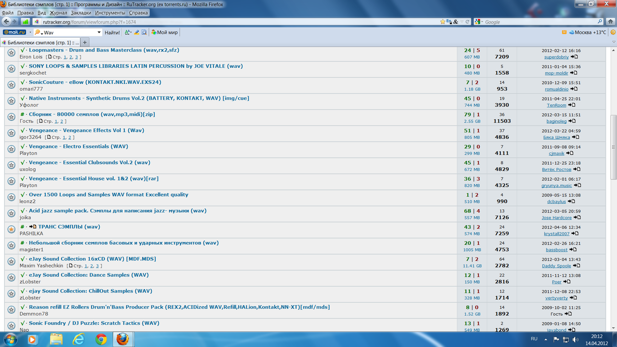
Task: Open a new tab with plus button
Action: point(85,42)
